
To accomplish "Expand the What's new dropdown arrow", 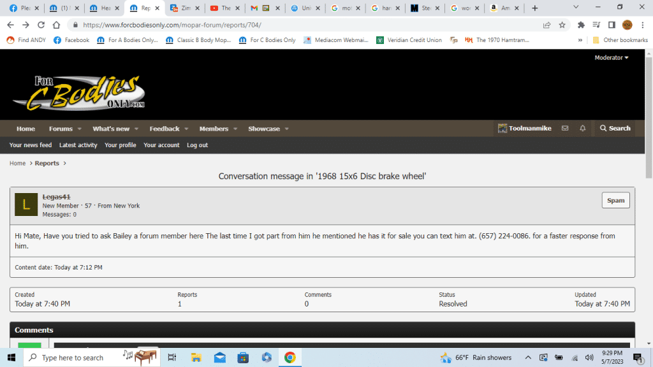I will click(x=136, y=129).
